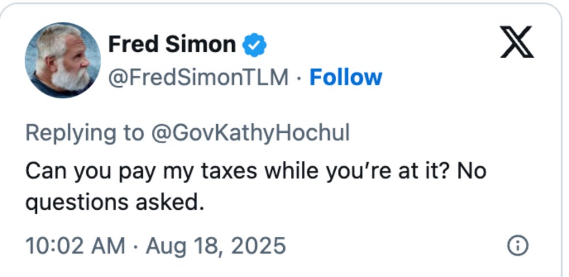Click the blue verified checkmark badge

[x=253, y=45]
